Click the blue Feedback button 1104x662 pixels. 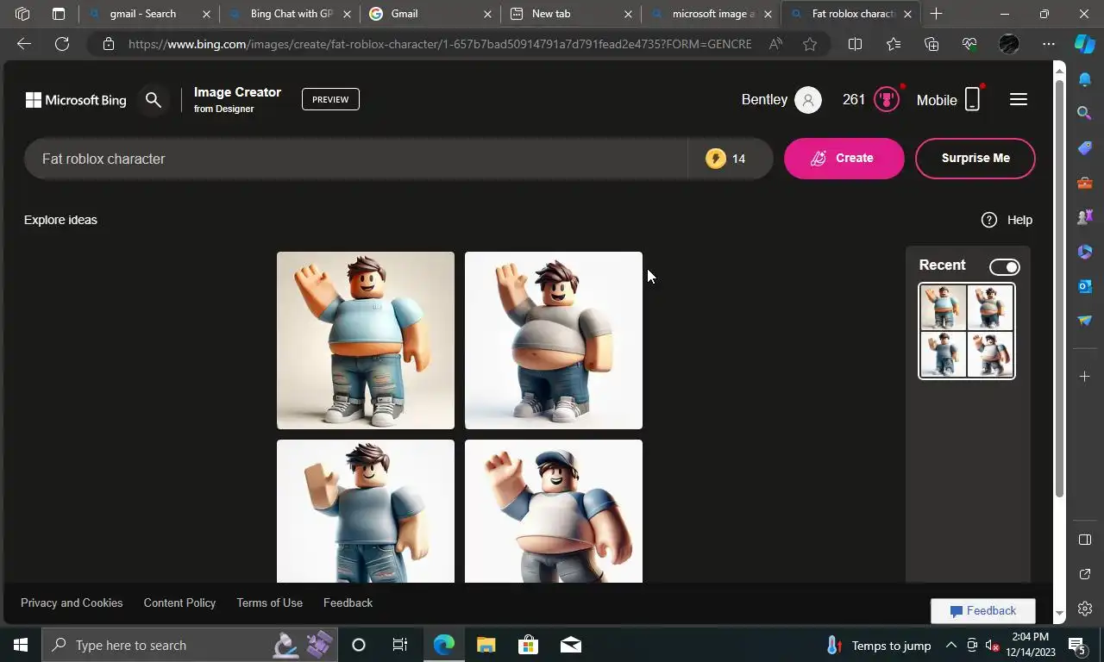pyautogui.click(x=983, y=610)
